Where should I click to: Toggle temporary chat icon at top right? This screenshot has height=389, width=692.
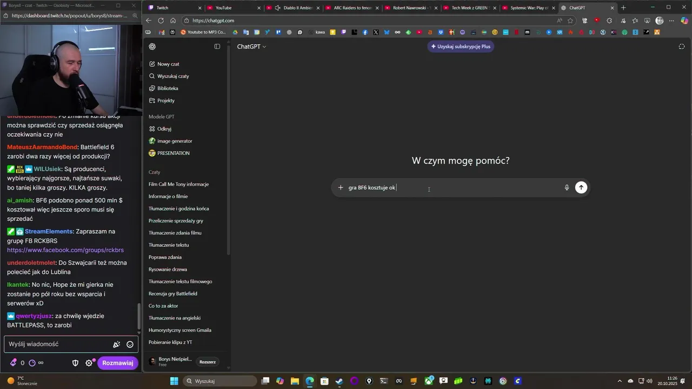pos(681,46)
